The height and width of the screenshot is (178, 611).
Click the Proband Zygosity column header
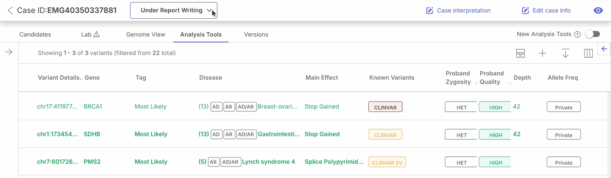click(x=458, y=77)
